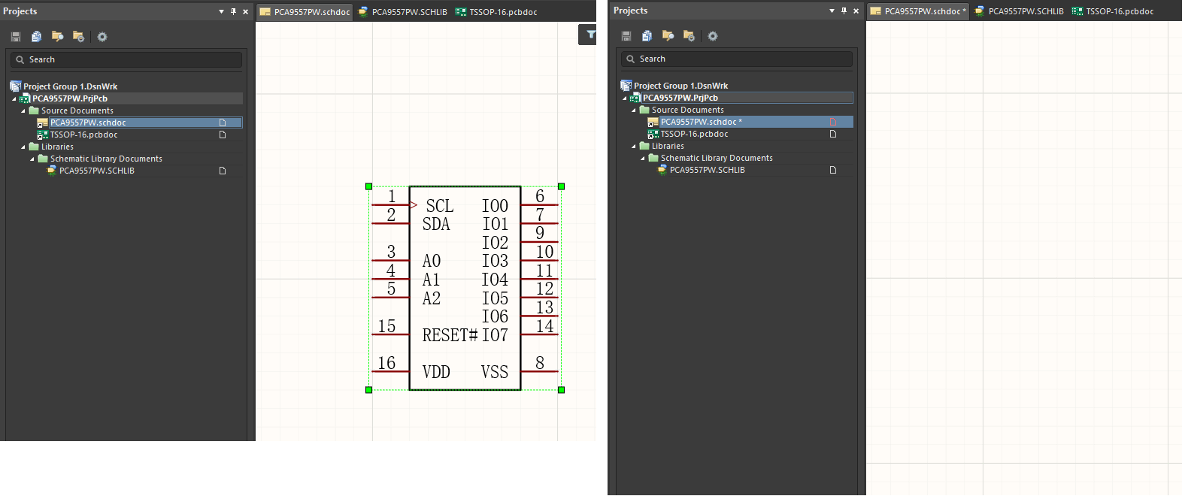This screenshot has width=1185, height=496.
Task: Collapse Schematic Library Documents in right project tree
Action: tap(643, 158)
